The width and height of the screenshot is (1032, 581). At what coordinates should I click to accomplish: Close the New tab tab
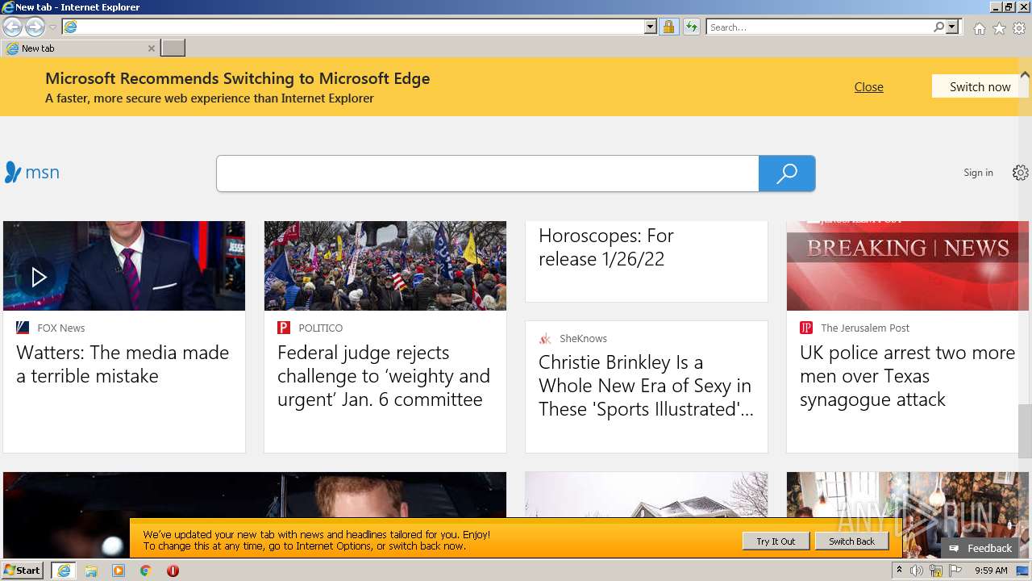[x=151, y=48]
